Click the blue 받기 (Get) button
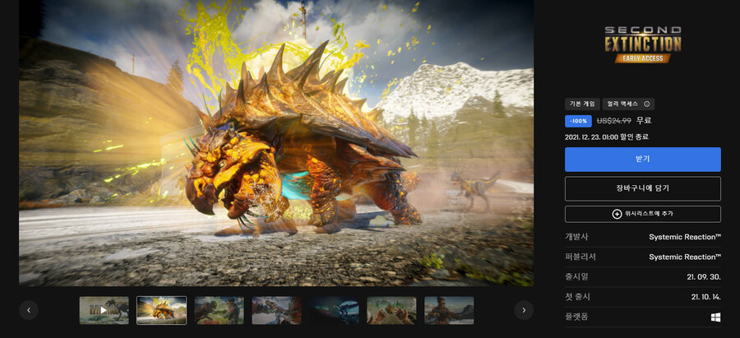The height and width of the screenshot is (338, 740). pos(642,159)
